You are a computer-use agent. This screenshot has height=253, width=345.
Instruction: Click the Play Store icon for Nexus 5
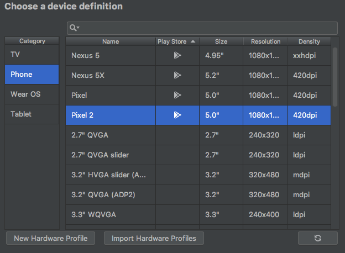pyautogui.click(x=177, y=55)
